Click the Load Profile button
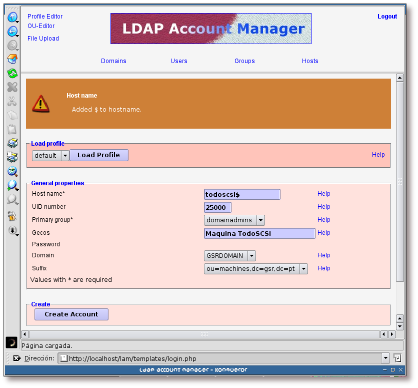418x388 pixels. pyautogui.click(x=98, y=155)
